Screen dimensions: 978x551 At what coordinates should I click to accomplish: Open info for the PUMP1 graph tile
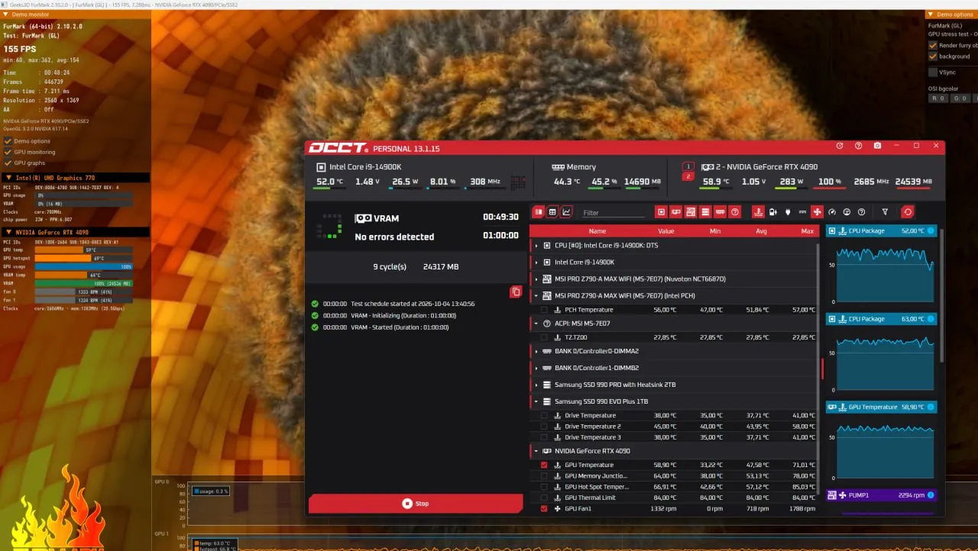(931, 495)
